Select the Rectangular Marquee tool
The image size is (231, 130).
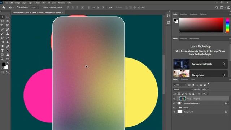point(8,17)
